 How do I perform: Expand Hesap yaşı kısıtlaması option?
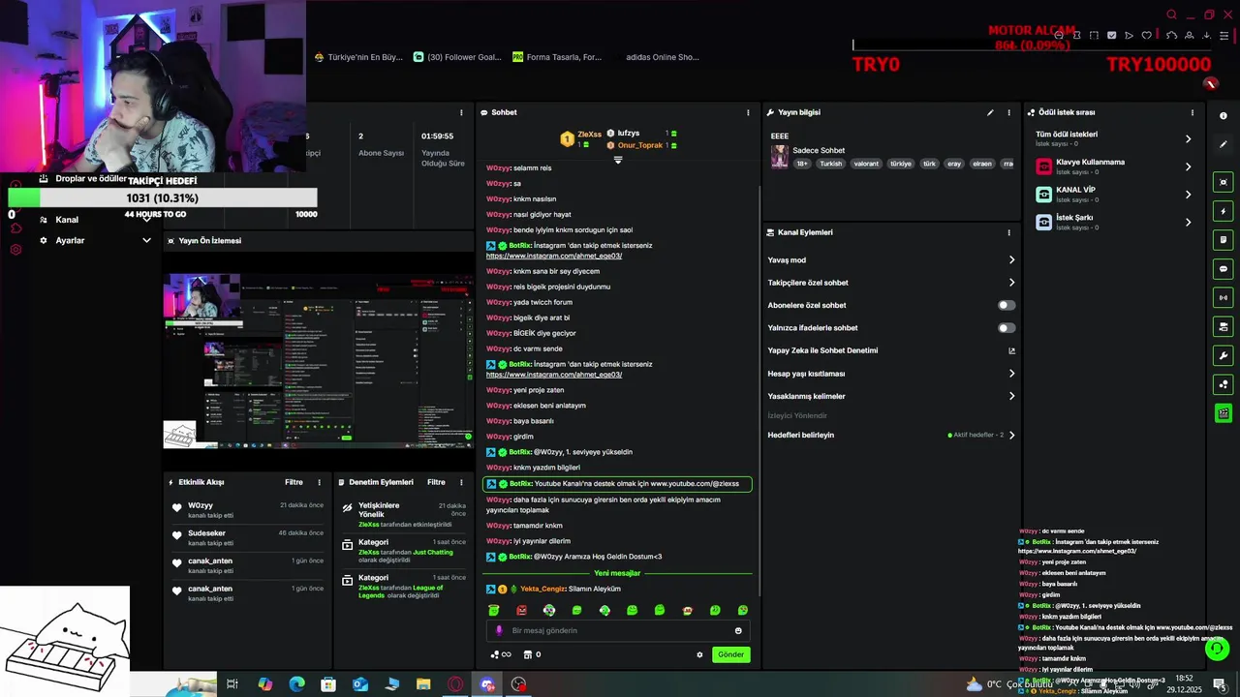pyautogui.click(x=1011, y=374)
